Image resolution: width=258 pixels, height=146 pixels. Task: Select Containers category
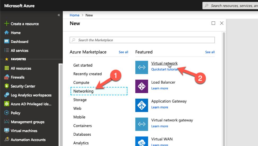tap(82, 126)
